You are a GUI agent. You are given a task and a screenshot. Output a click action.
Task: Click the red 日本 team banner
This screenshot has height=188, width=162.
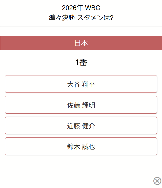81,43
